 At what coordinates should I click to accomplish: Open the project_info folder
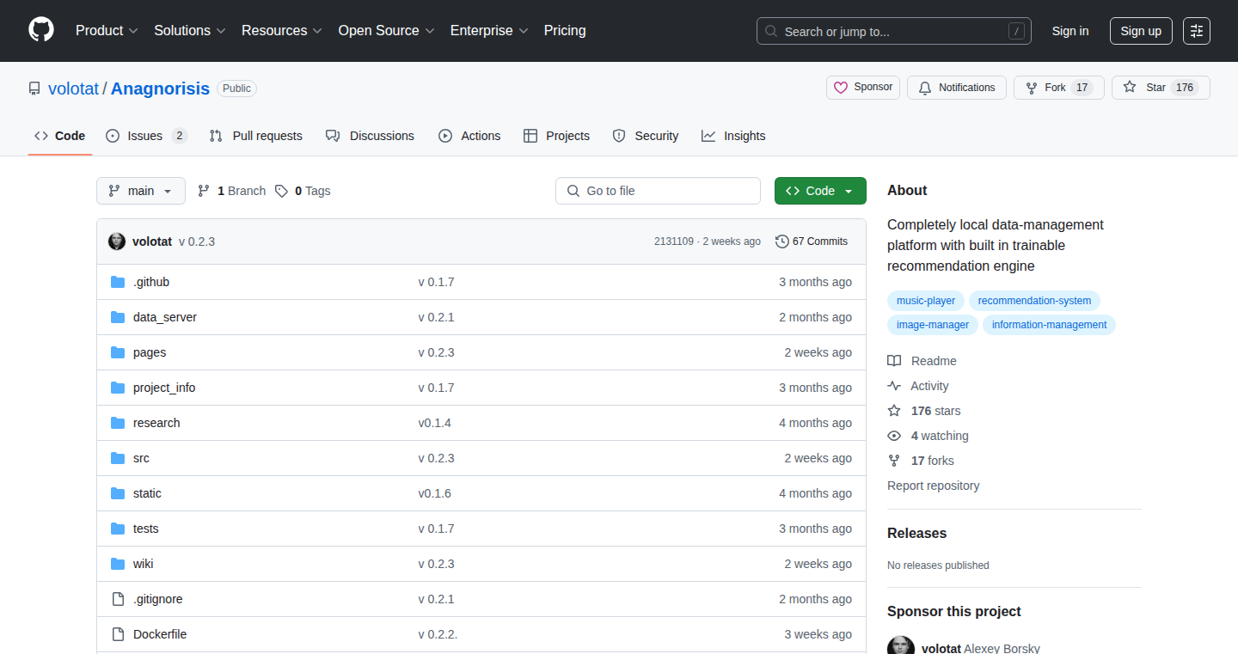point(164,388)
